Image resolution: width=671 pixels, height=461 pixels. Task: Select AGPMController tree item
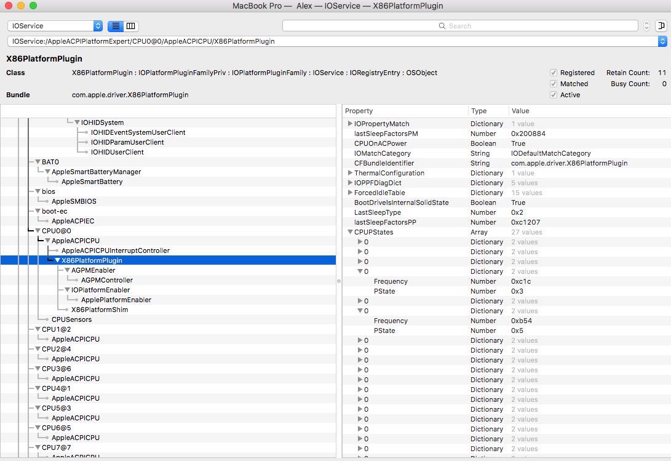click(107, 280)
